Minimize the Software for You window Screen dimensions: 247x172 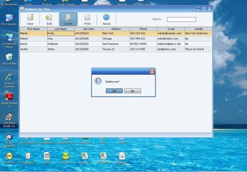point(198,9)
